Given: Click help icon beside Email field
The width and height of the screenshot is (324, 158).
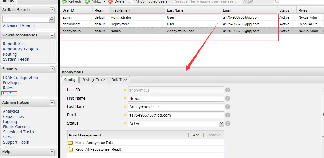Looking at the screenshot, I should [227, 115].
